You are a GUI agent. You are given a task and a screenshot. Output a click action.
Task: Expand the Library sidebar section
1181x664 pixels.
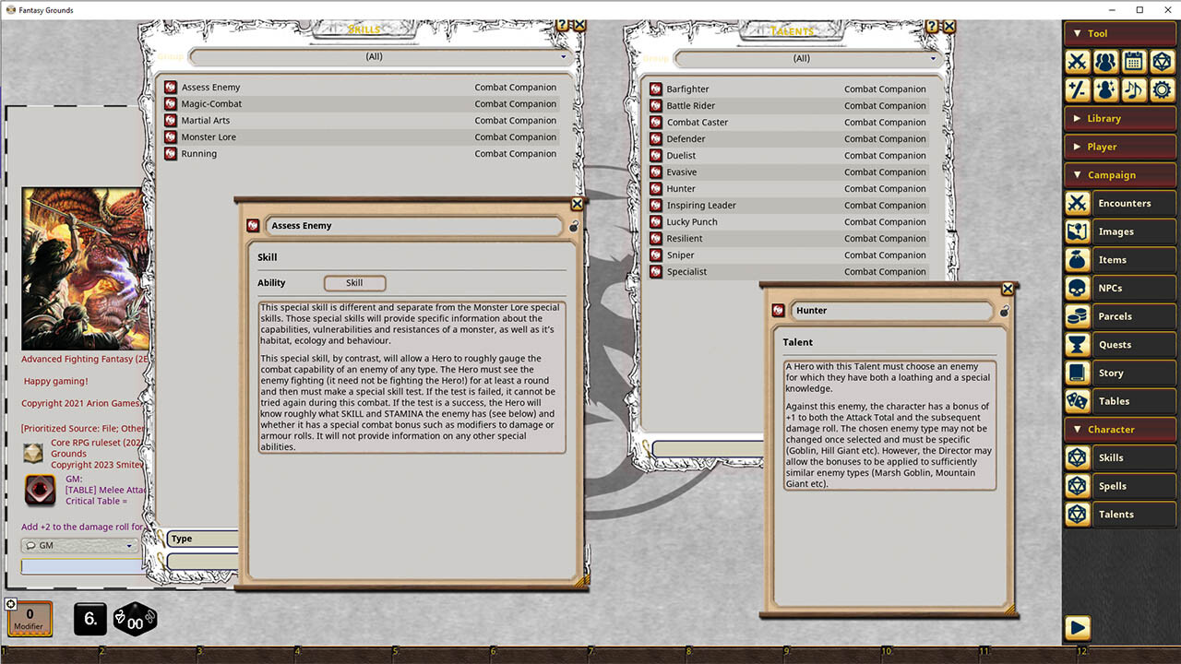(1119, 118)
